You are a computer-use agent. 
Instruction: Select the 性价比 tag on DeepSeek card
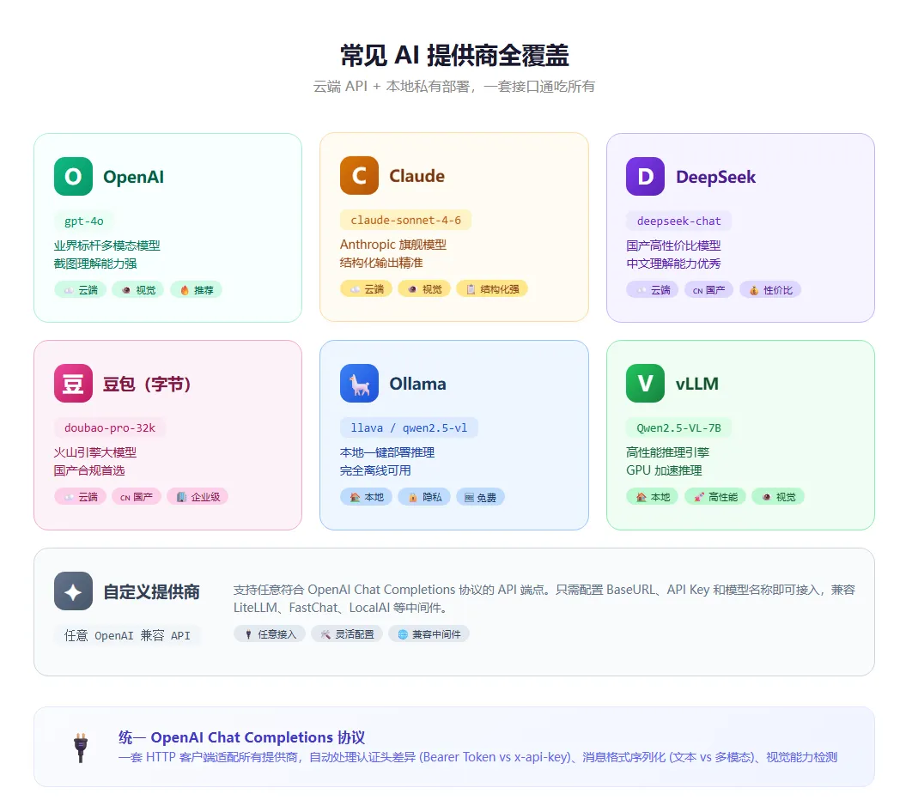770,289
